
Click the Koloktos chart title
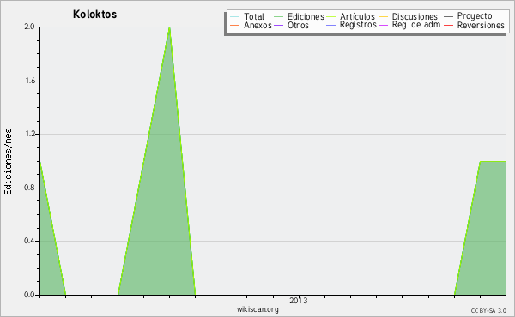pos(94,15)
